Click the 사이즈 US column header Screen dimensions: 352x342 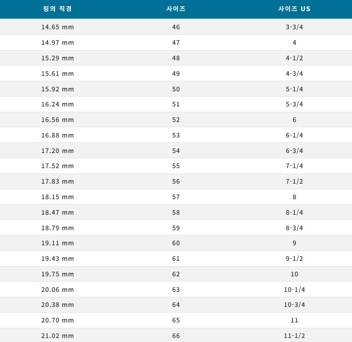[x=294, y=9]
